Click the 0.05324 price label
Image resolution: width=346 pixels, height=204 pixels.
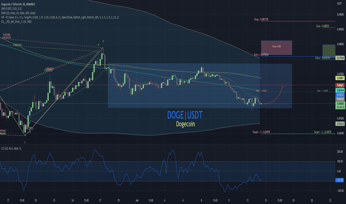[x=340, y=124]
